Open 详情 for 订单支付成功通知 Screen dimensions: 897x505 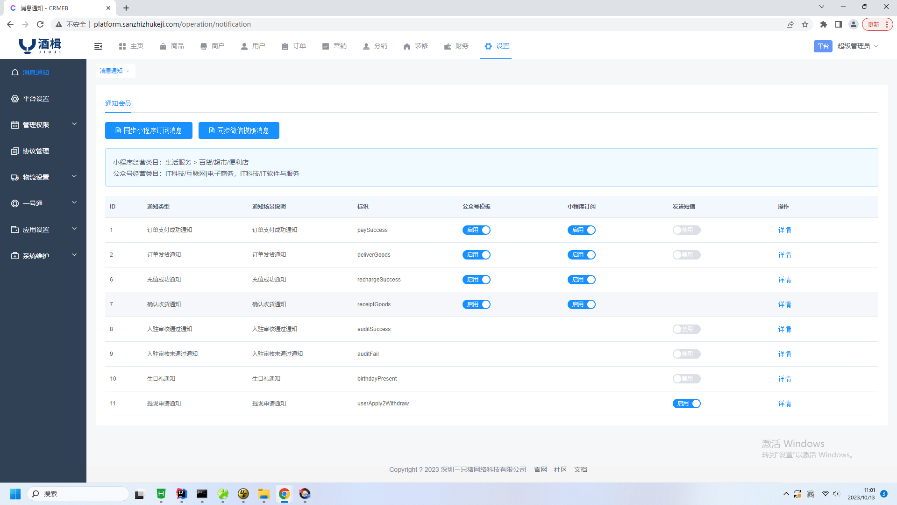pyautogui.click(x=784, y=230)
